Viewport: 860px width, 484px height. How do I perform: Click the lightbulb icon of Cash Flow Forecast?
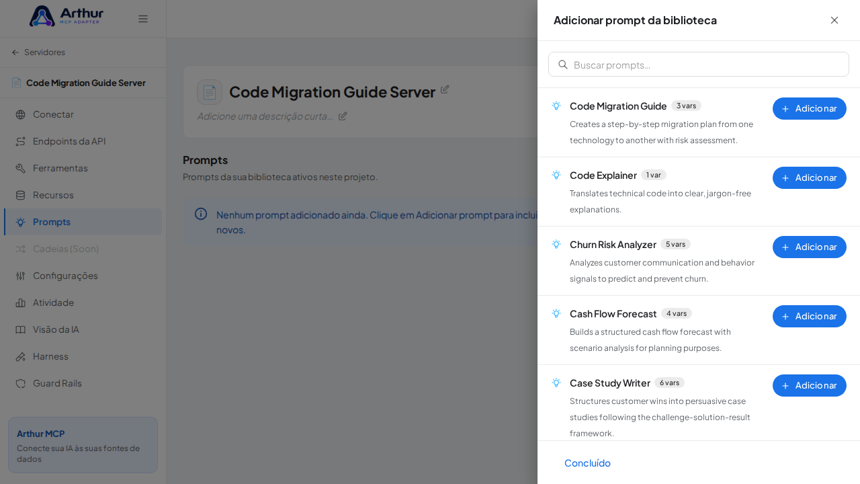tap(556, 313)
